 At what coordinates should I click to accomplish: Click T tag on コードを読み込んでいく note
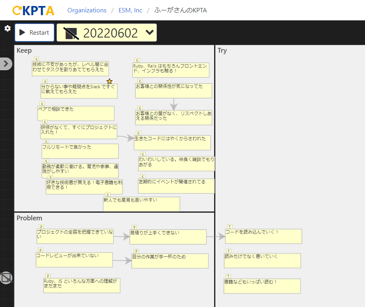(x=230, y=227)
